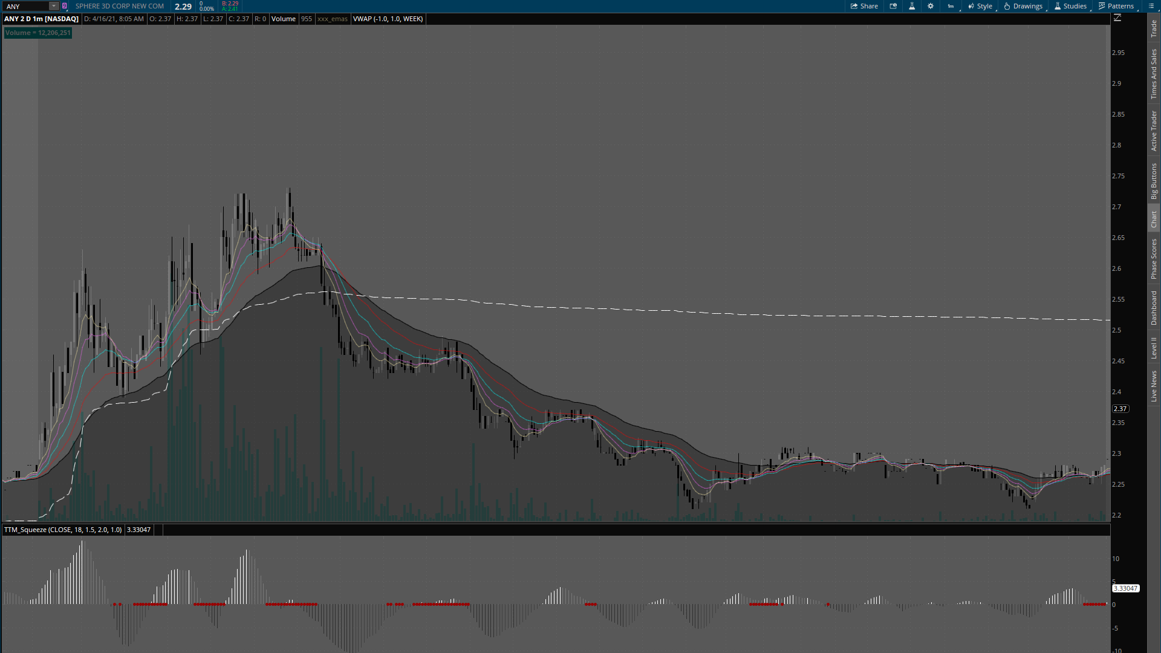Screen dimensions: 1161x653
Task: Open the flask Edit Studies icon
Action: click(x=912, y=6)
